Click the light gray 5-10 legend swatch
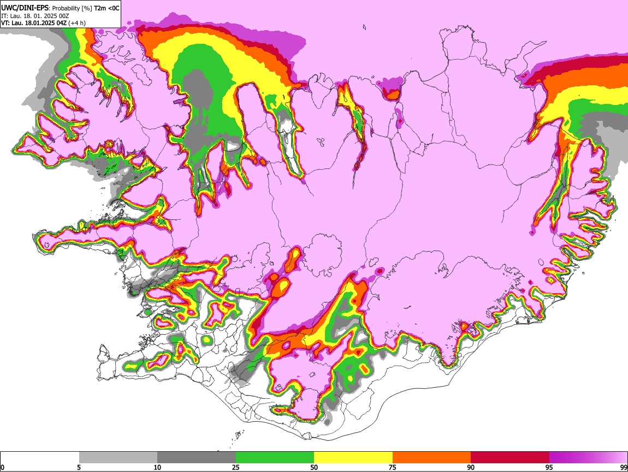The image size is (628, 472). [x=118, y=458]
